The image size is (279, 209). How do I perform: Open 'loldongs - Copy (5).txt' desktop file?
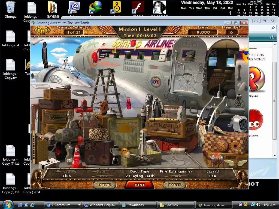[11, 184]
